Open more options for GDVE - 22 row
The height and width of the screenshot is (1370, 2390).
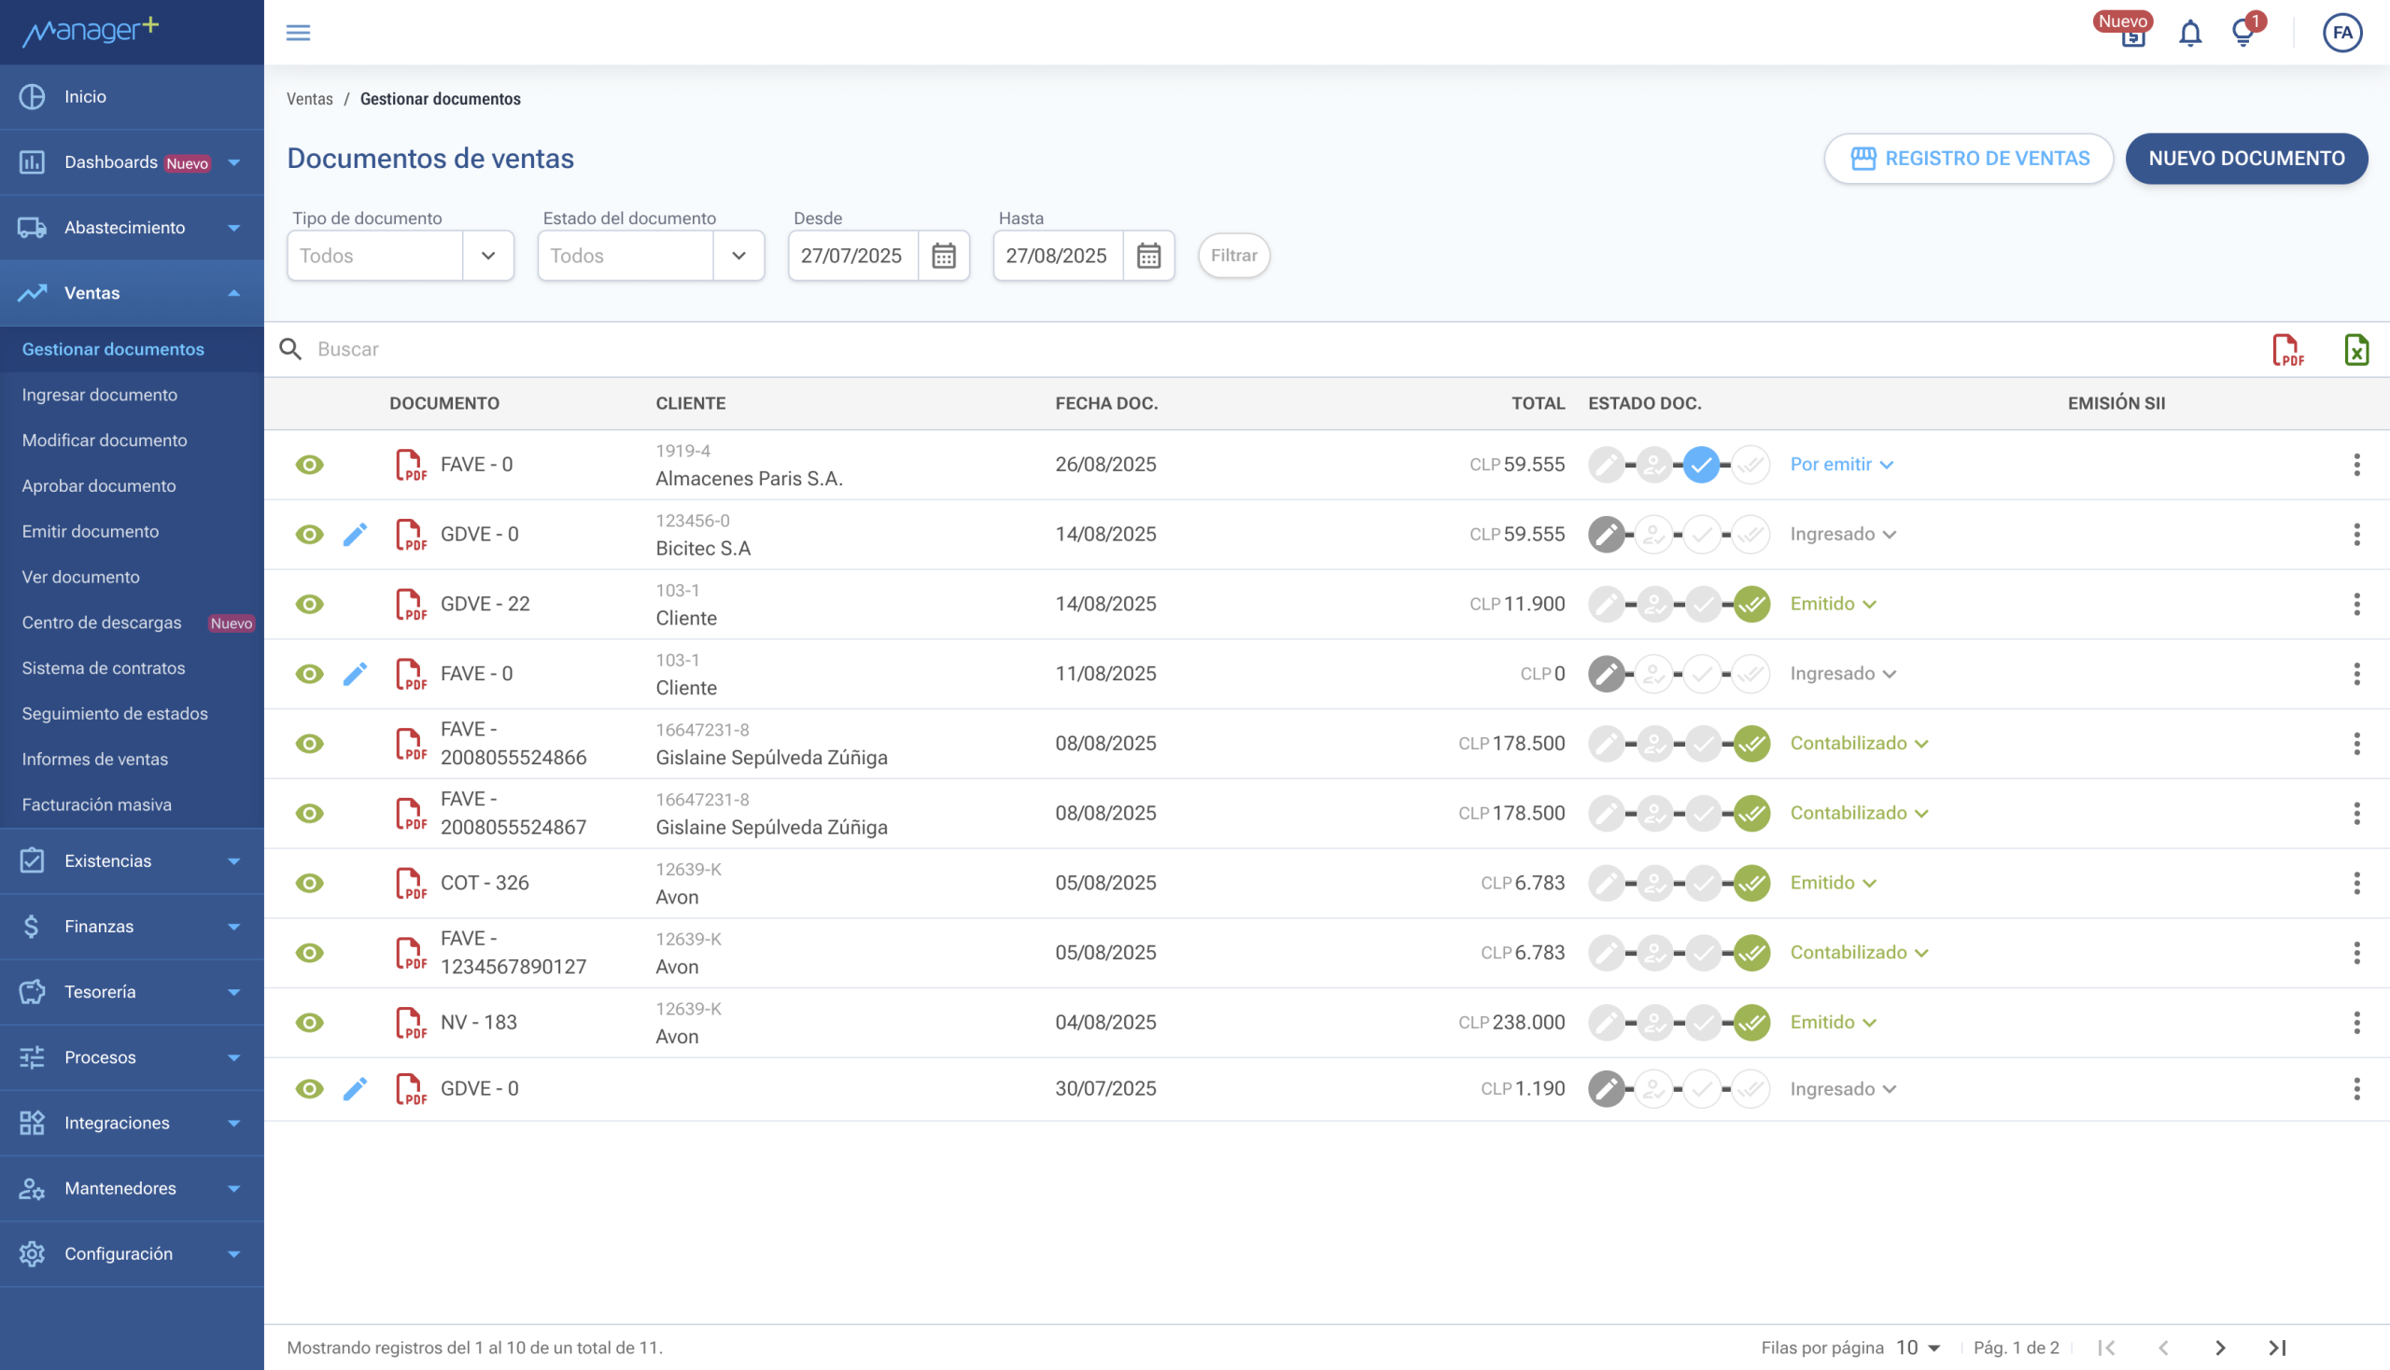click(2356, 604)
